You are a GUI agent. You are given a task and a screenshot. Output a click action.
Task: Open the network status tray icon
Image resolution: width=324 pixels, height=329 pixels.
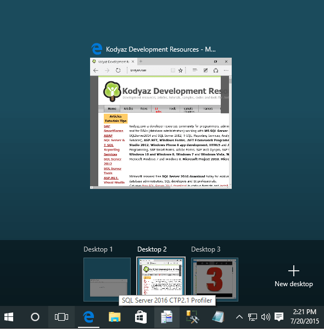tap(253, 317)
